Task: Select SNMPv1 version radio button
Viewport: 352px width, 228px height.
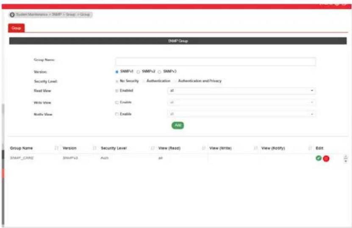Action: pos(117,72)
